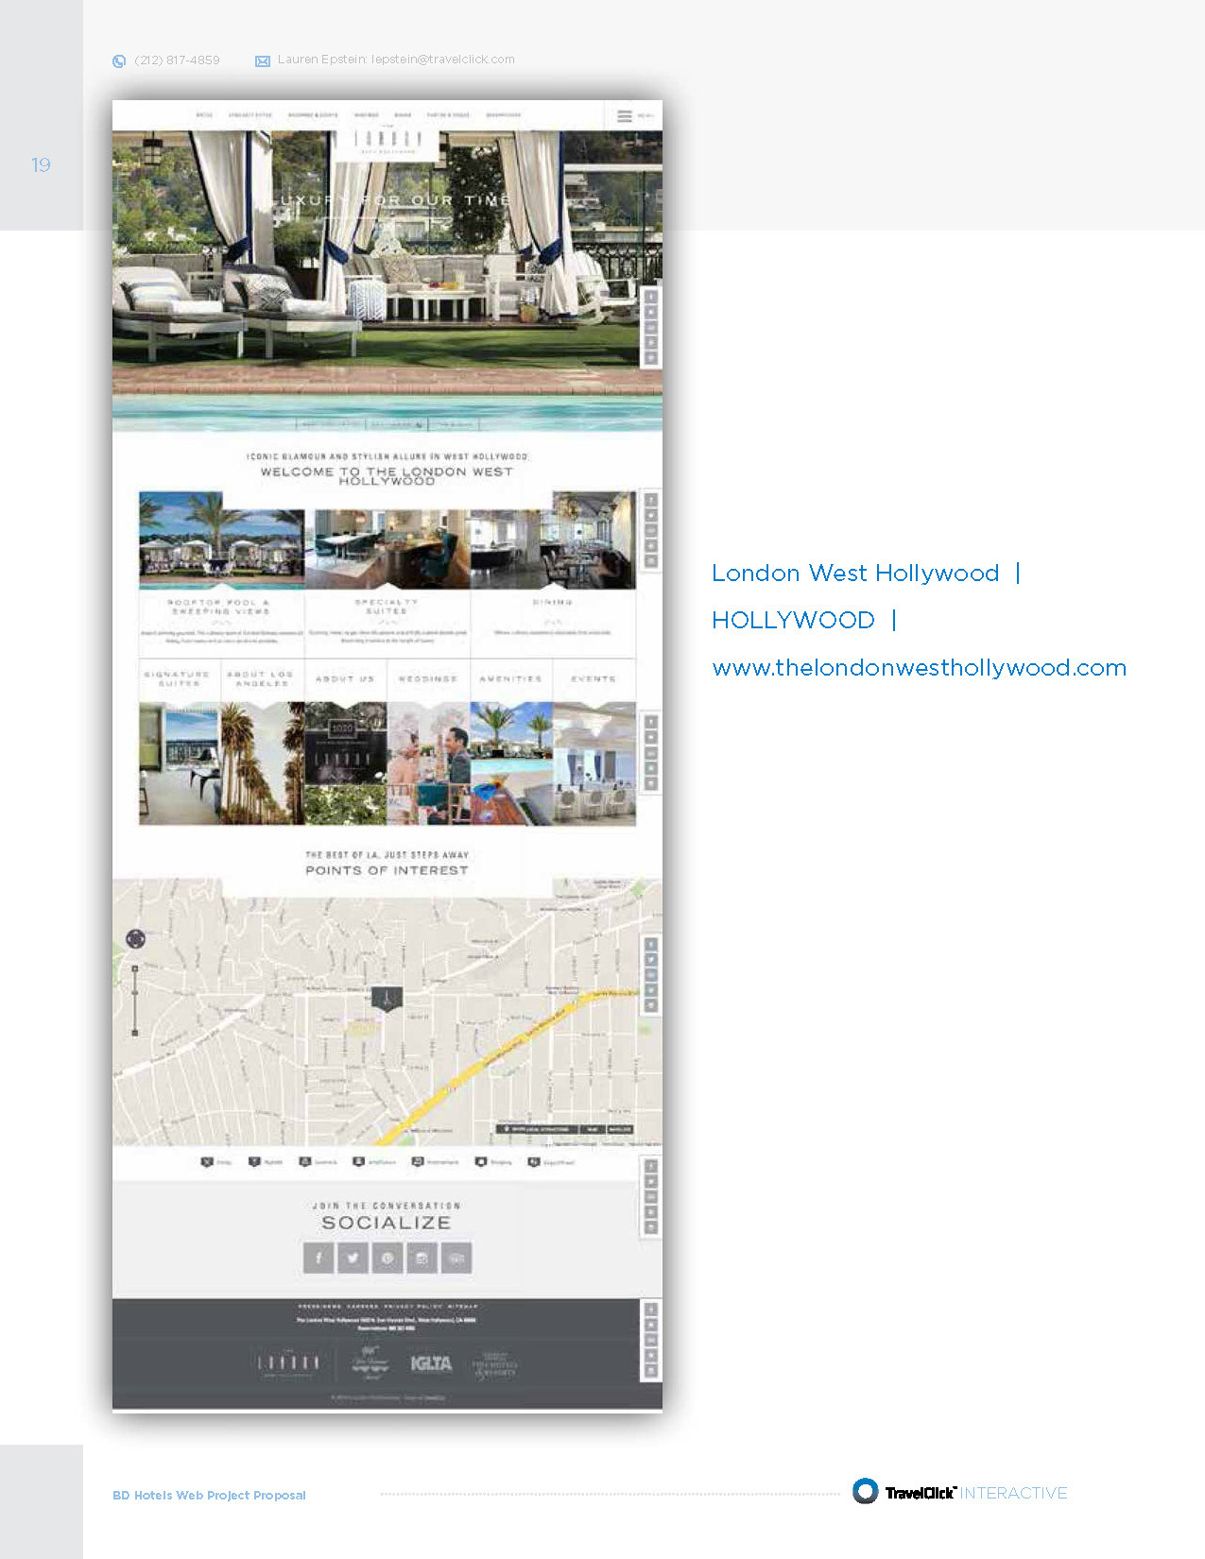Select the Events tile

[x=594, y=742]
